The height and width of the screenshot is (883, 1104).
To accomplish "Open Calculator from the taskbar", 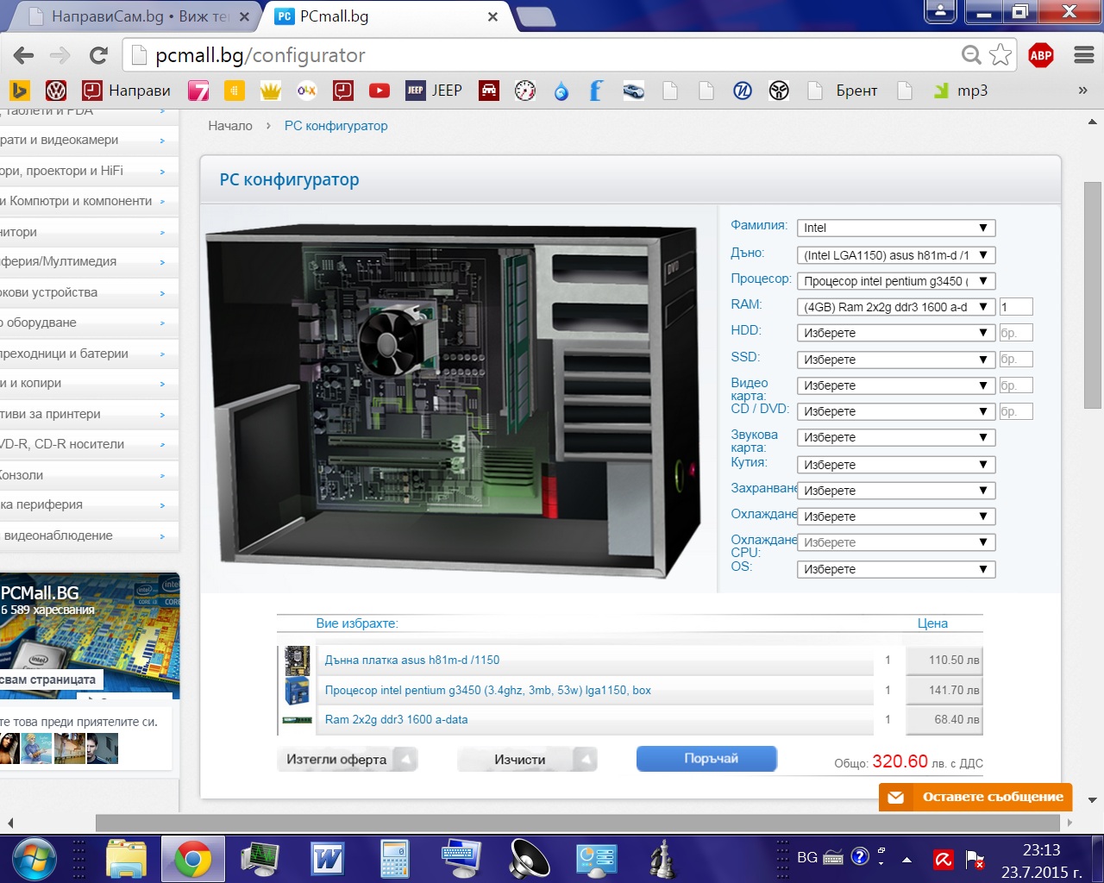I will click(x=394, y=859).
